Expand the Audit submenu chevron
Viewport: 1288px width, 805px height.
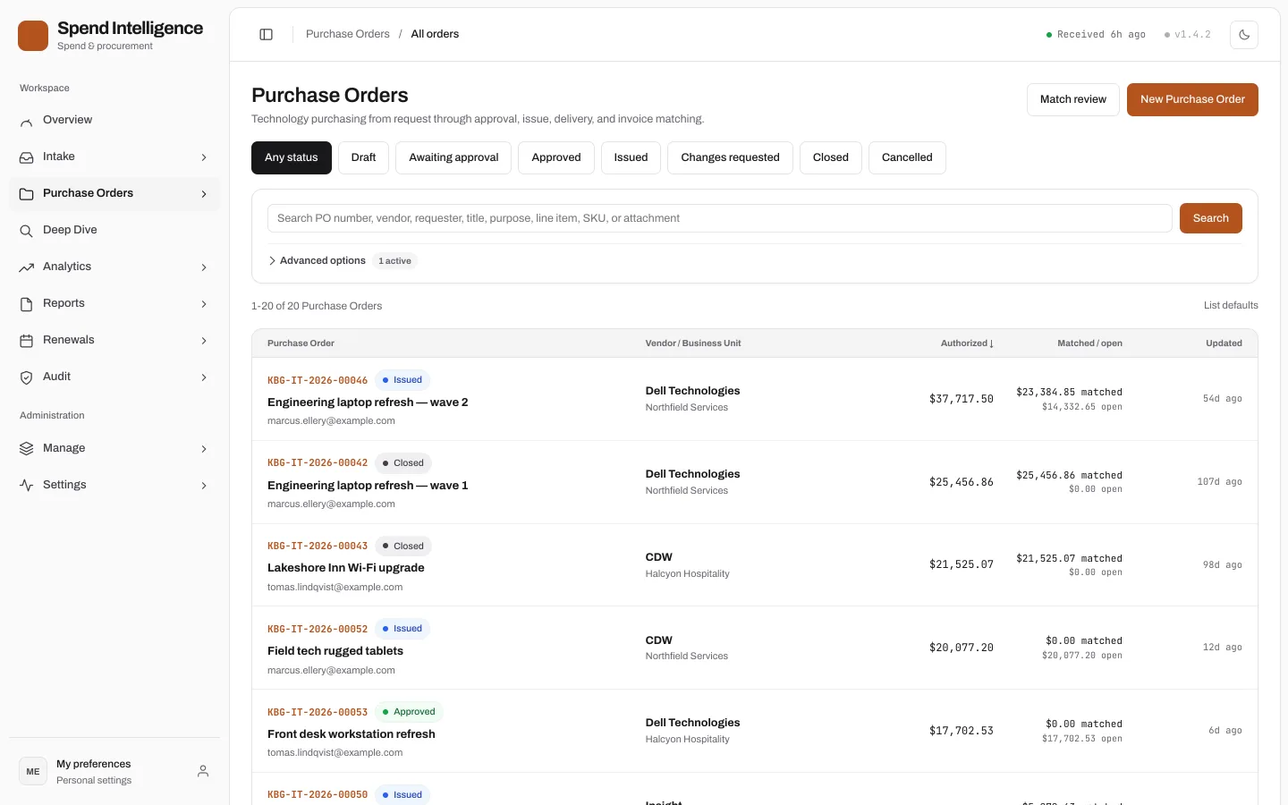[x=204, y=377]
